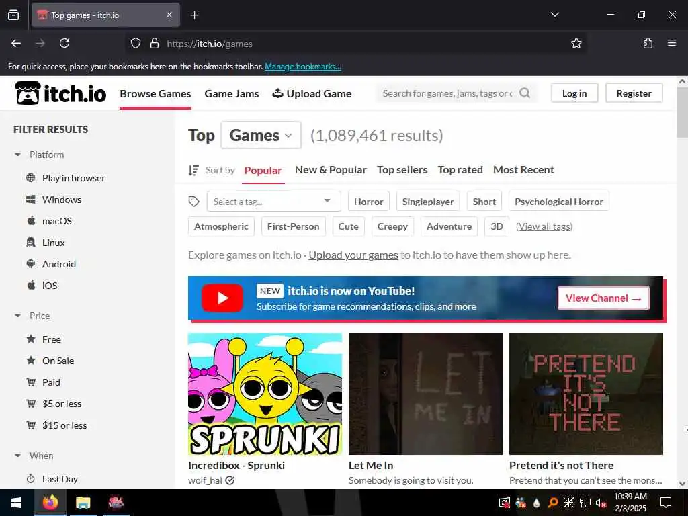Click the tracking protection shield icon
The image size is (688, 516).
[136, 43]
